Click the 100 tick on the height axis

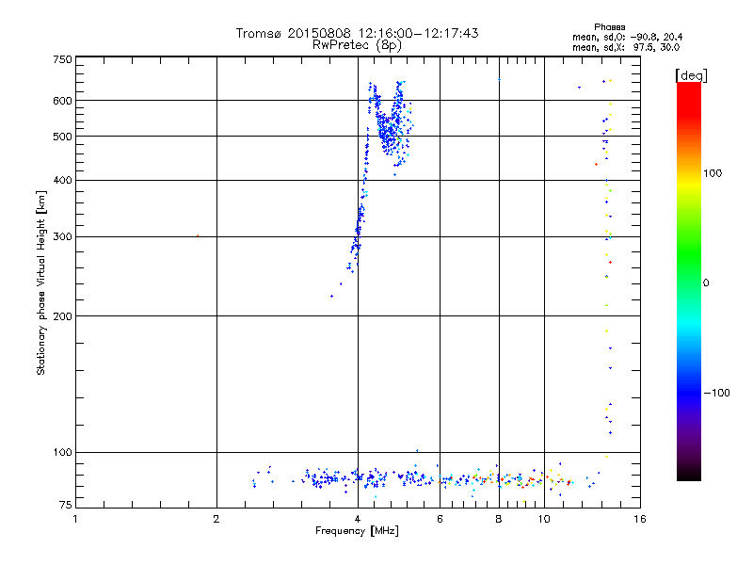[x=62, y=452]
